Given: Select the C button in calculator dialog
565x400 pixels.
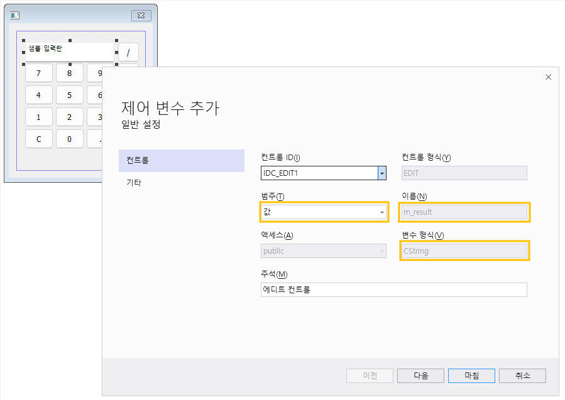Looking at the screenshot, I should pos(39,139).
